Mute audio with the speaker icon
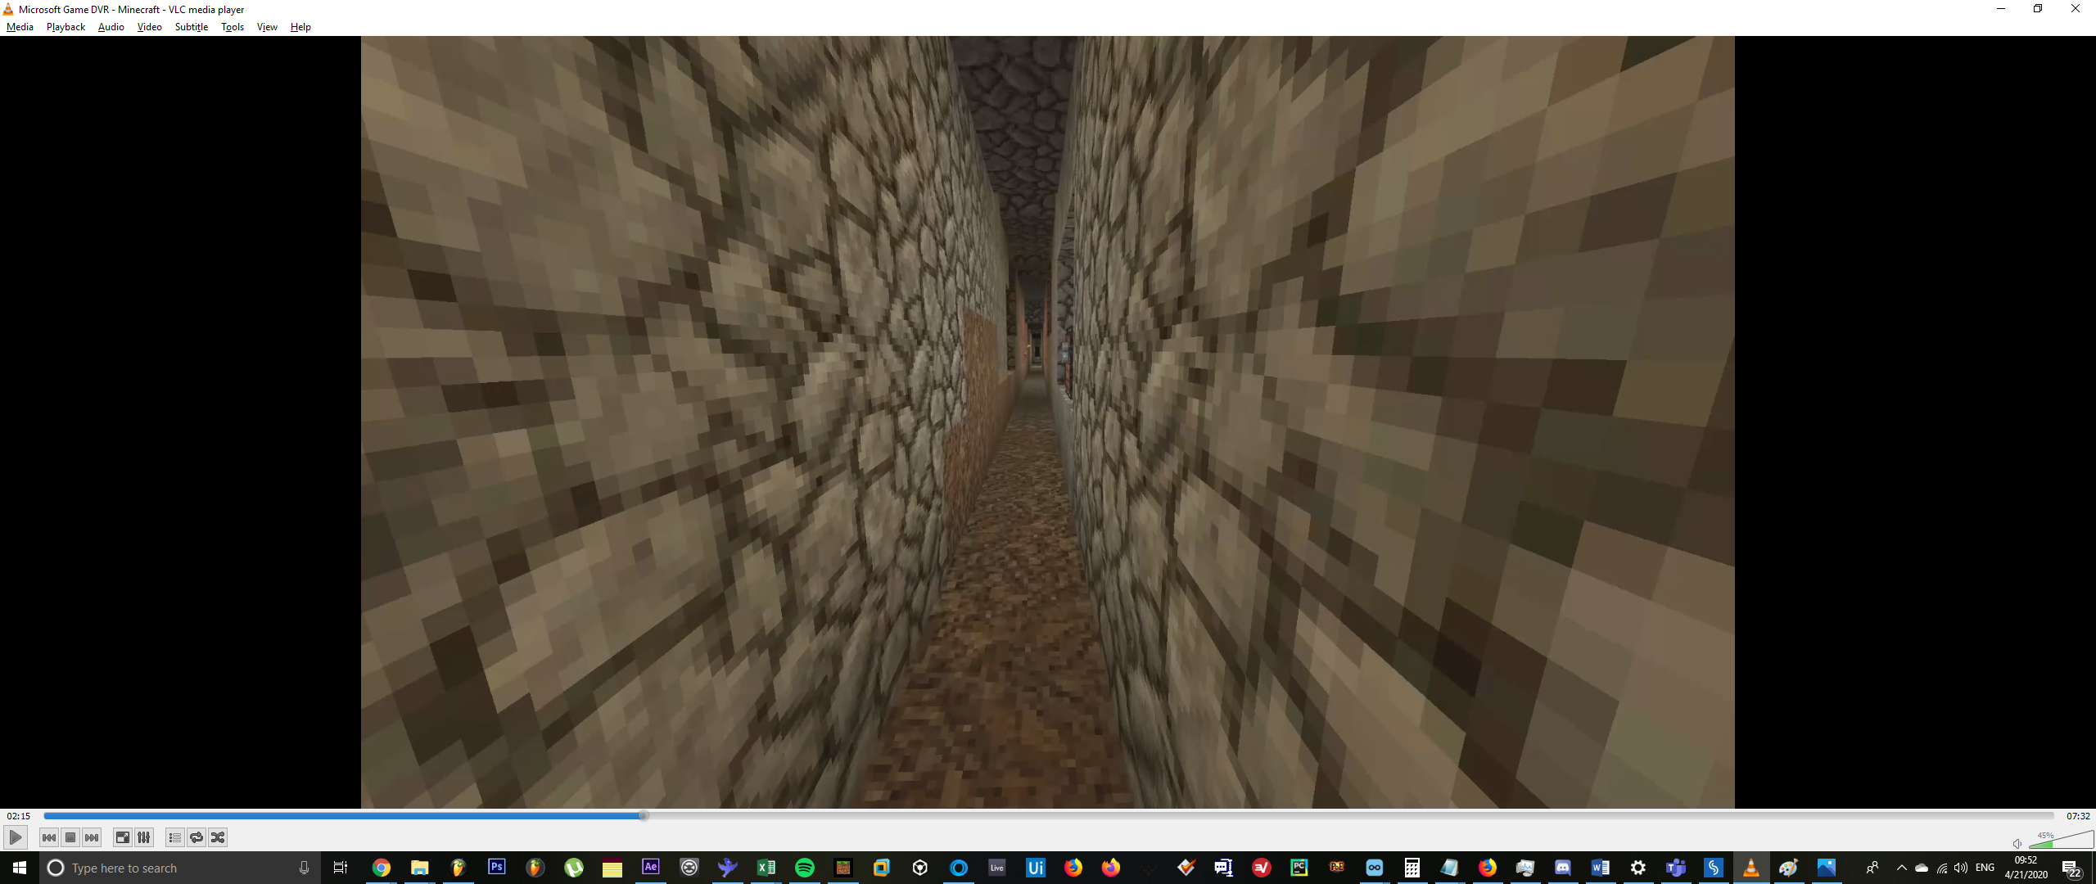 pos(2017,843)
